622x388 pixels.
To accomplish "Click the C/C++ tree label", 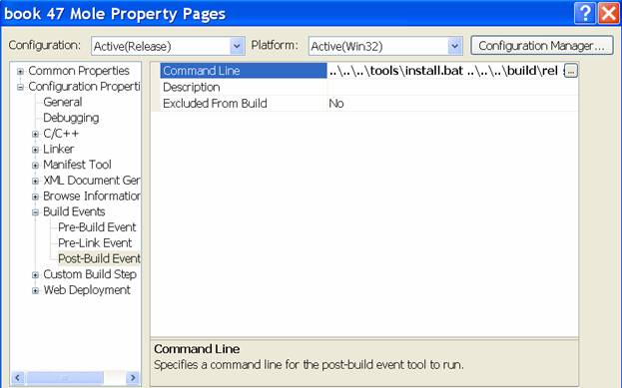I will click(61, 134).
